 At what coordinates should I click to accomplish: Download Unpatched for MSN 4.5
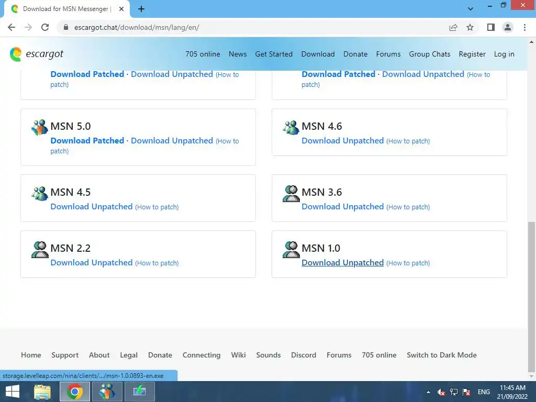pos(91,206)
